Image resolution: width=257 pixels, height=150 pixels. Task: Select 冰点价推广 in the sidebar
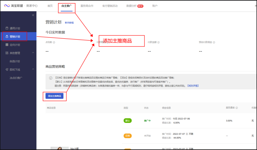coord(16,78)
